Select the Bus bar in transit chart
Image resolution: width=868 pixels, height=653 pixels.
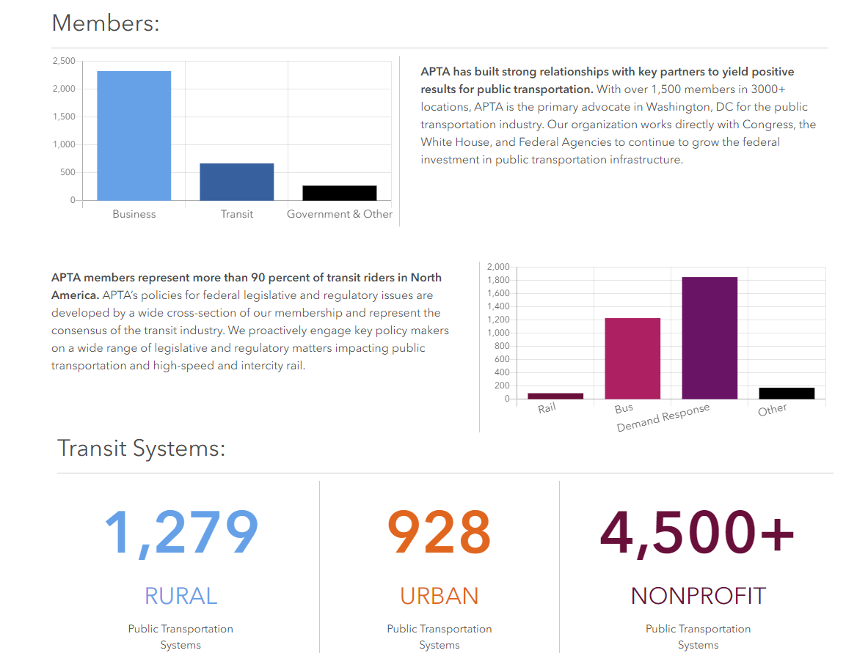coord(632,358)
